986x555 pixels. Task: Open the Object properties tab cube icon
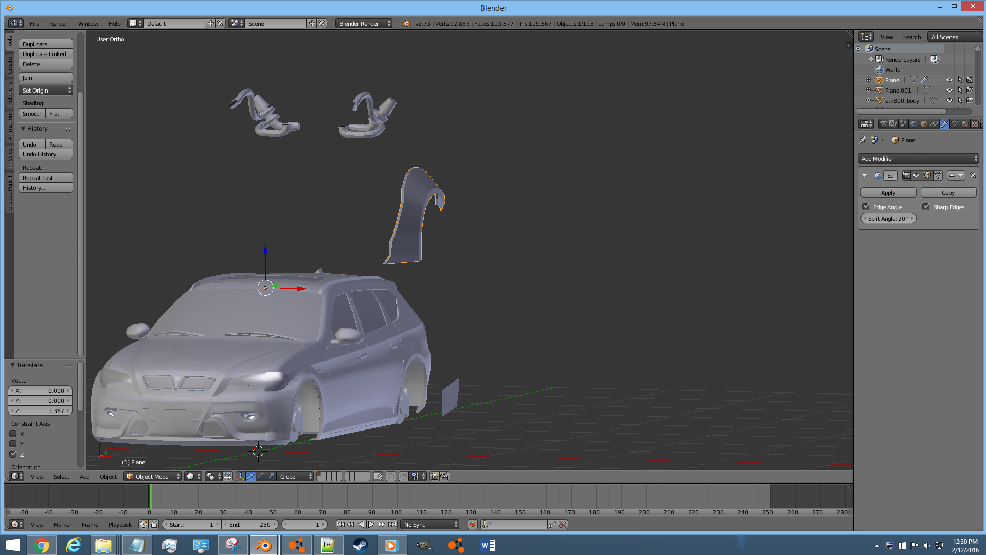tap(924, 124)
